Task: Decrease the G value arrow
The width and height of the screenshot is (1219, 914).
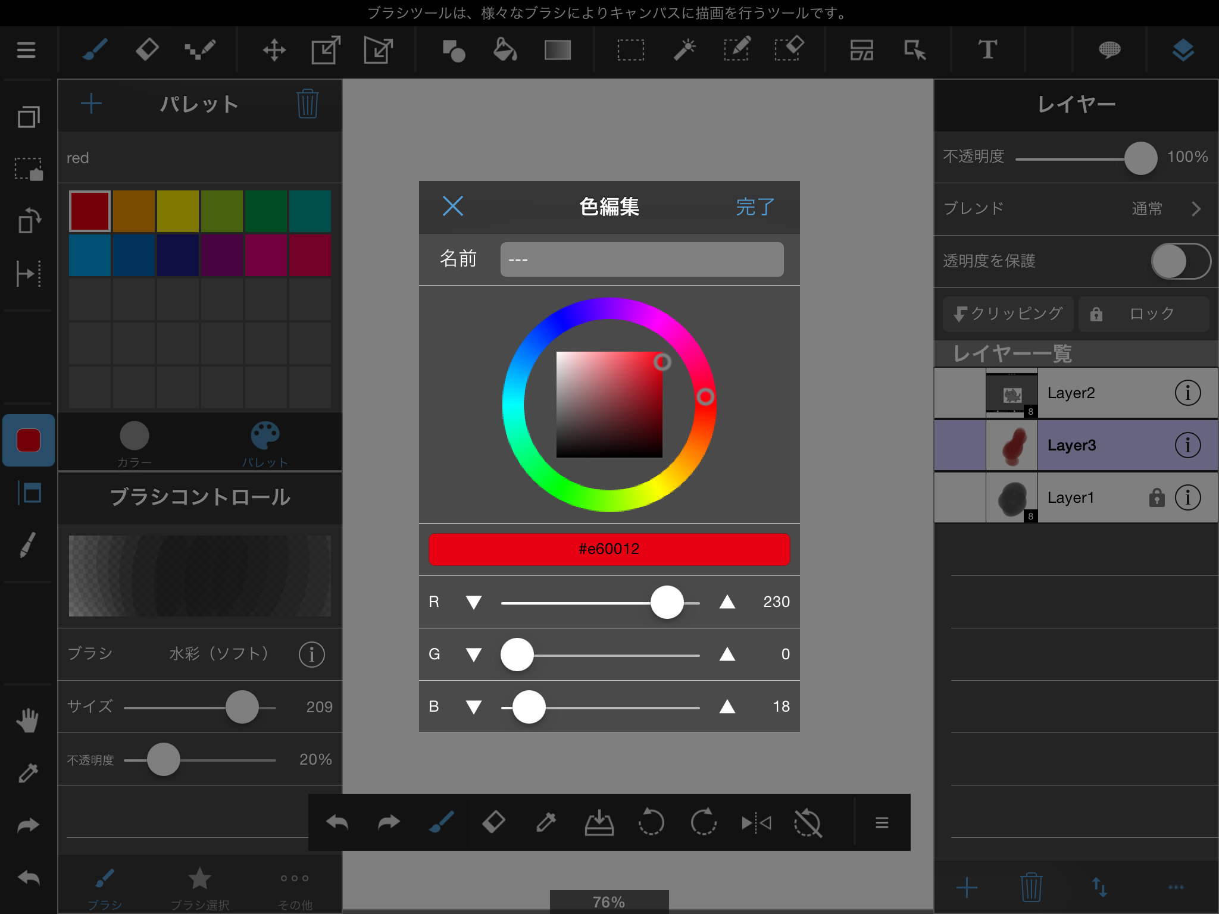Action: [x=474, y=655]
